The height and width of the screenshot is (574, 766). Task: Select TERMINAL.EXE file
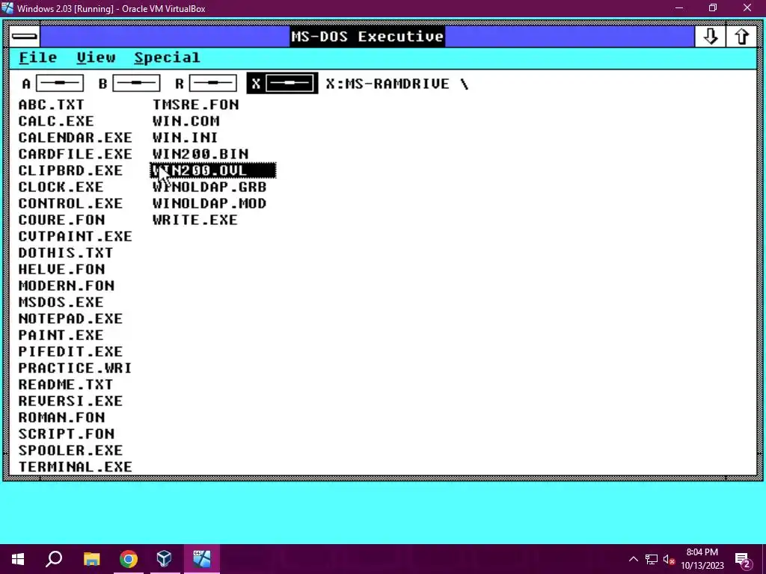click(76, 467)
